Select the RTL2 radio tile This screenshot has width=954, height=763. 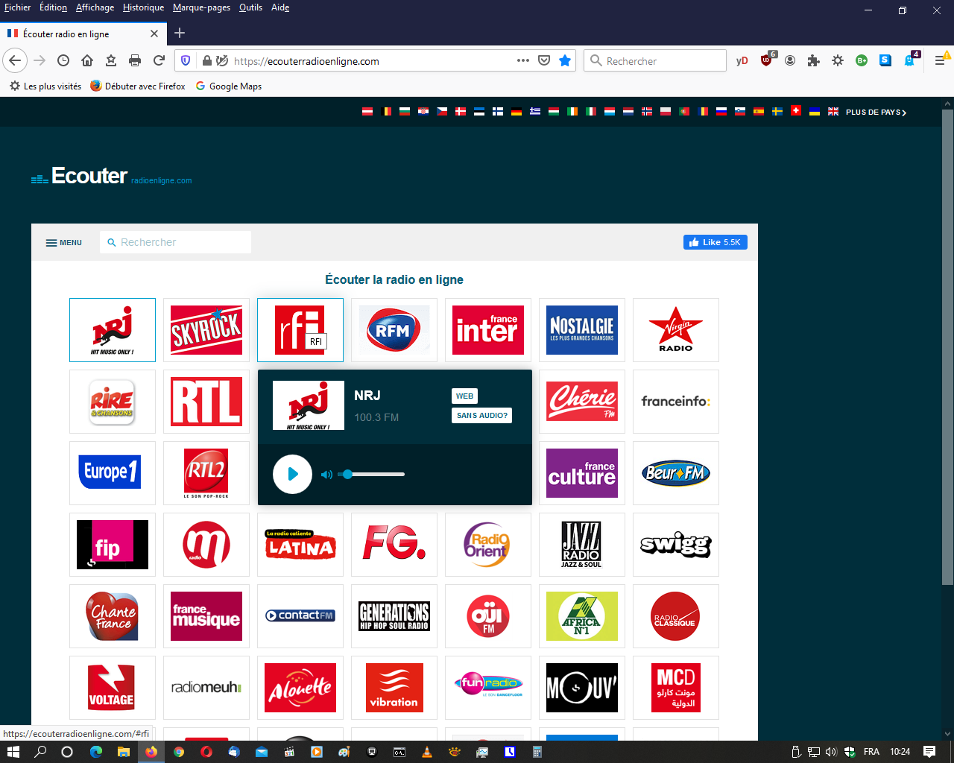coord(206,473)
